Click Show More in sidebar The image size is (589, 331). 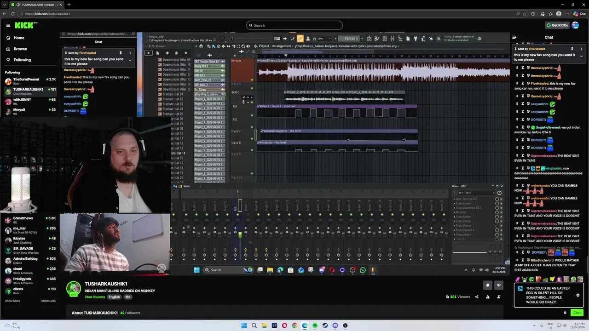[x=12, y=301]
